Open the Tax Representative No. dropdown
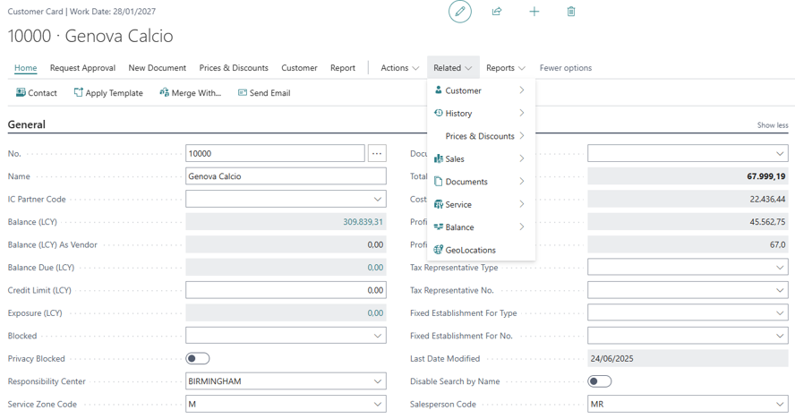 click(x=780, y=290)
